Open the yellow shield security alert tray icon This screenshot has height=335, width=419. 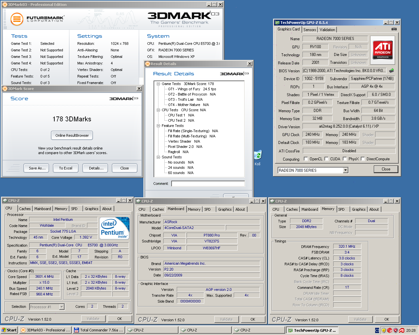(x=384, y=330)
